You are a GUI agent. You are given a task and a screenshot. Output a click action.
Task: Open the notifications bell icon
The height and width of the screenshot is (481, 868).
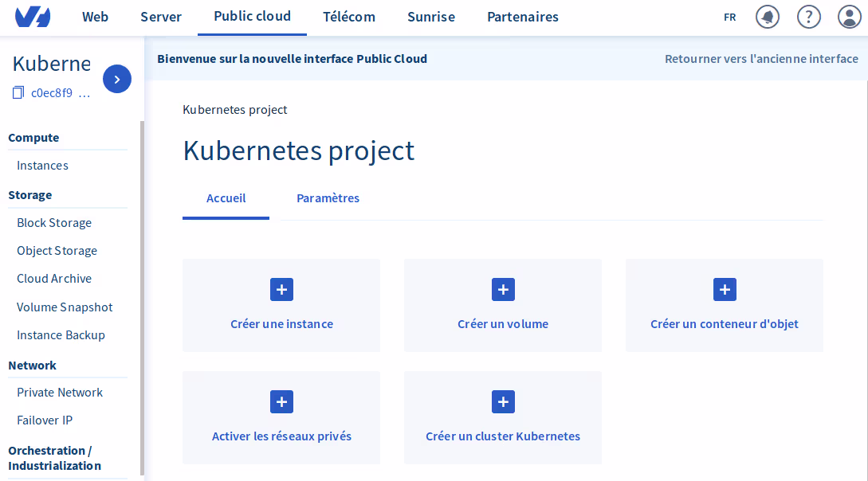(x=768, y=17)
